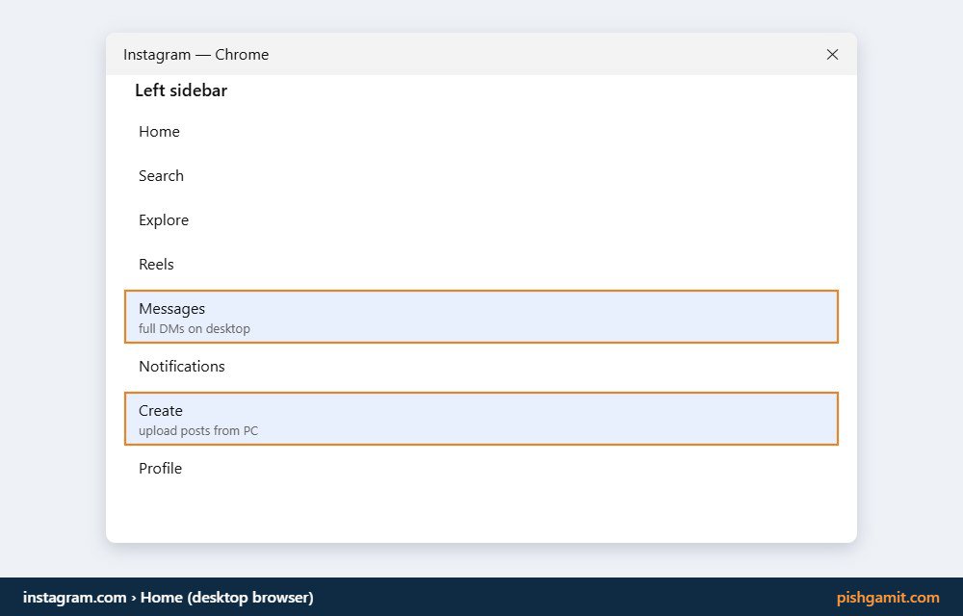This screenshot has height=616, width=963.
Task: Open Reels from the sidebar
Action: pos(481,264)
